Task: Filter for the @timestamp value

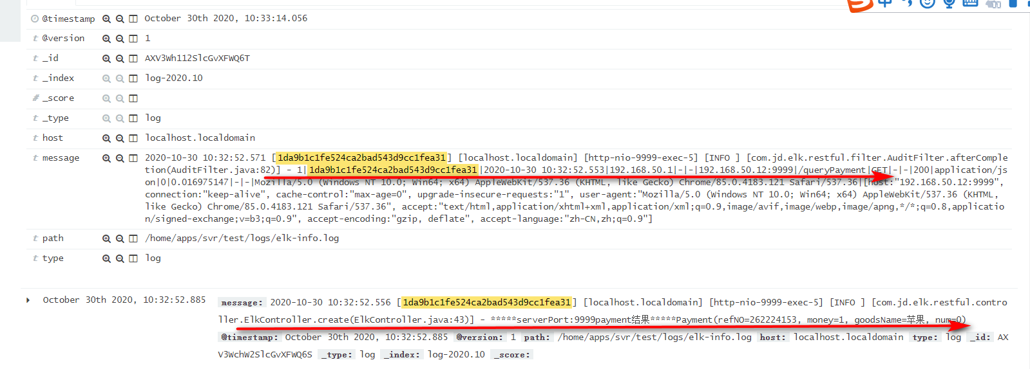Action: pyautogui.click(x=106, y=19)
